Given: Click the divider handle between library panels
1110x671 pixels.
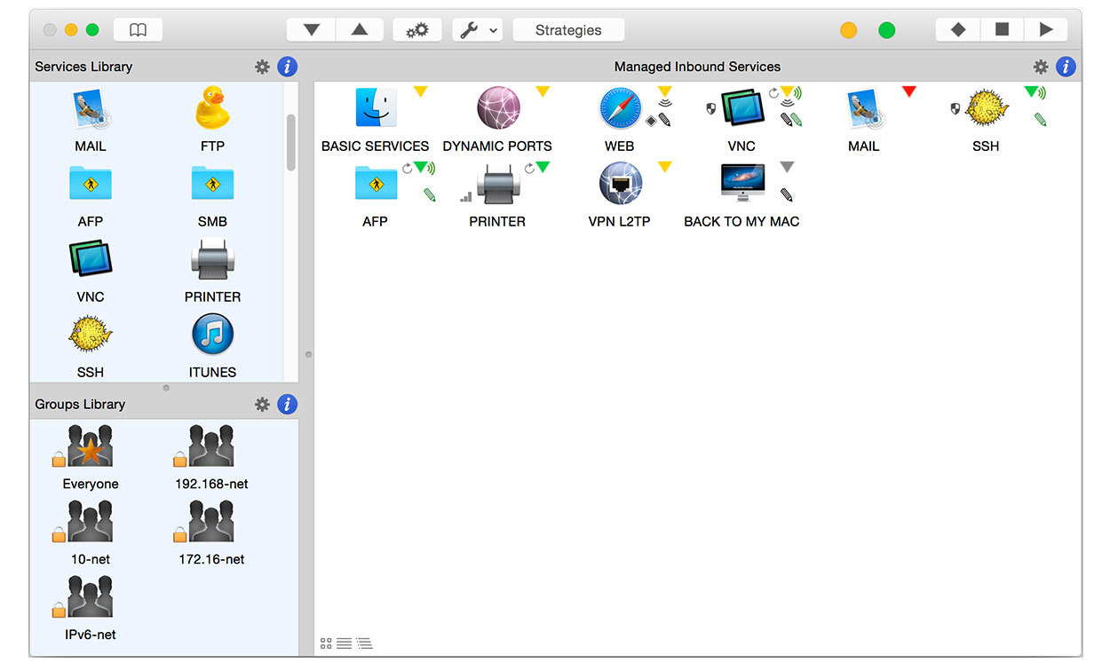Looking at the screenshot, I should (x=165, y=388).
